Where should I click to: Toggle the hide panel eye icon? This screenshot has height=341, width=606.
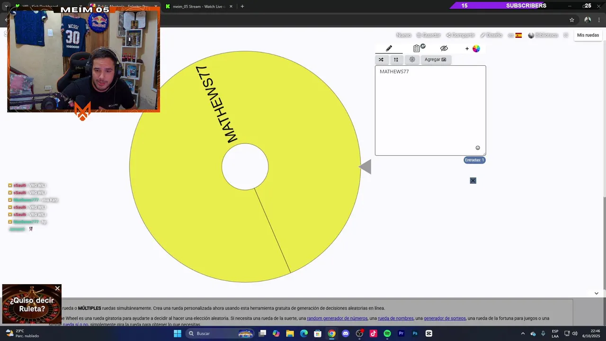click(444, 48)
